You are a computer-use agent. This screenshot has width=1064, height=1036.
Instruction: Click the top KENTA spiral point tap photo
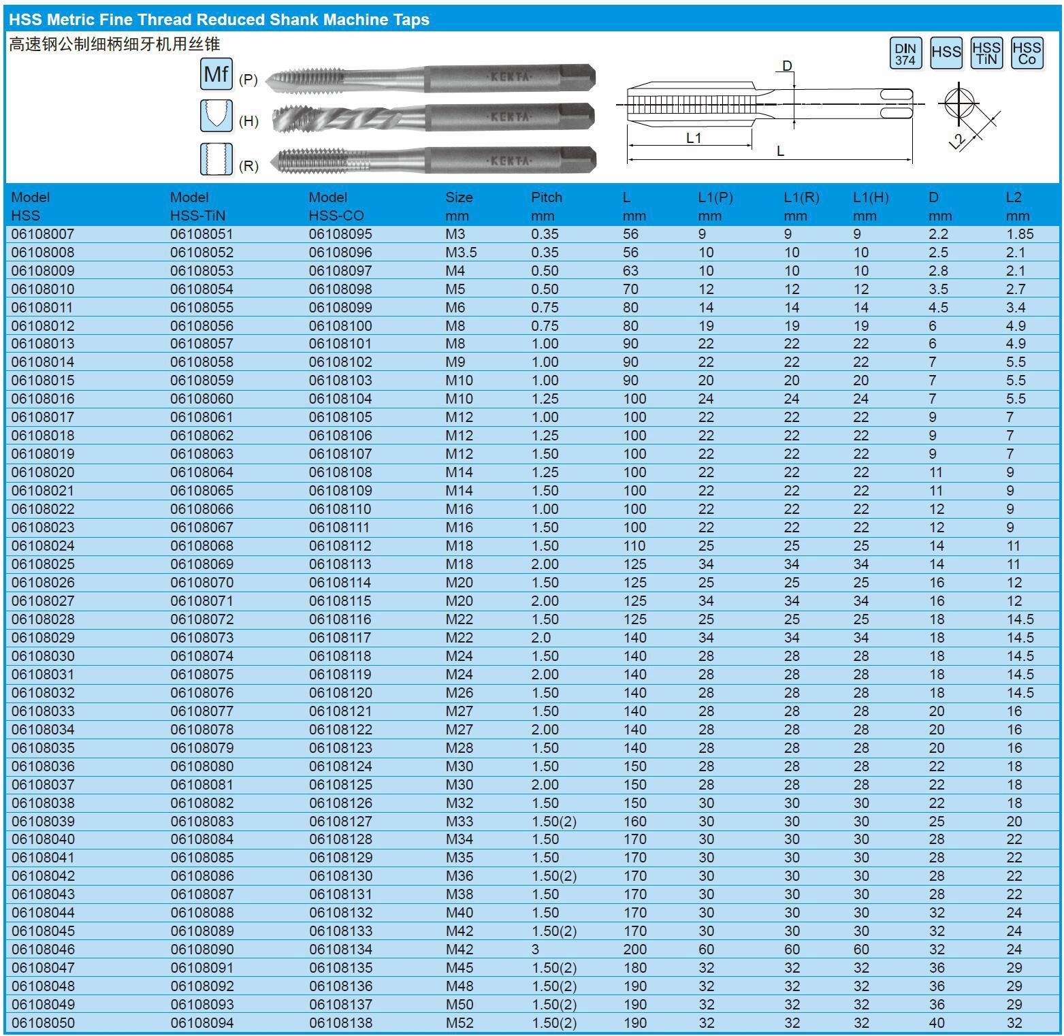(430, 77)
